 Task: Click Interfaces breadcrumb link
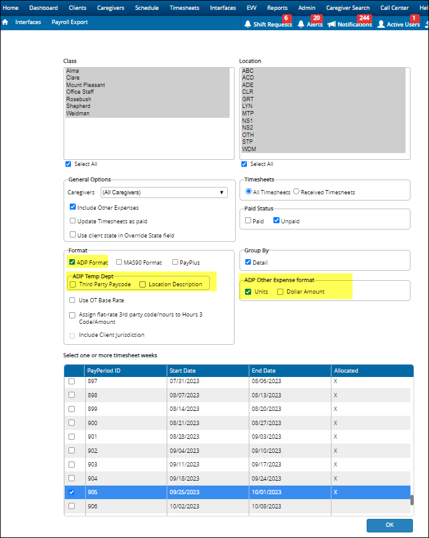pyautogui.click(x=28, y=22)
